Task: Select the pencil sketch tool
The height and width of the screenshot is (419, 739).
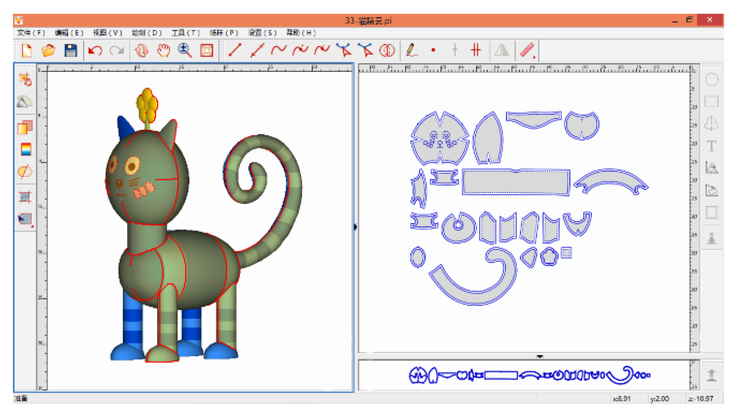Action: point(411,50)
